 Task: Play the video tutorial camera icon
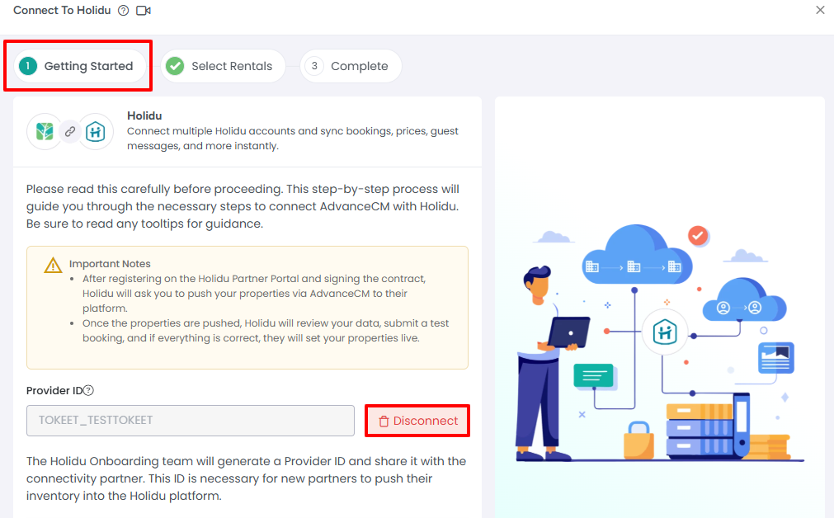pyautogui.click(x=144, y=11)
